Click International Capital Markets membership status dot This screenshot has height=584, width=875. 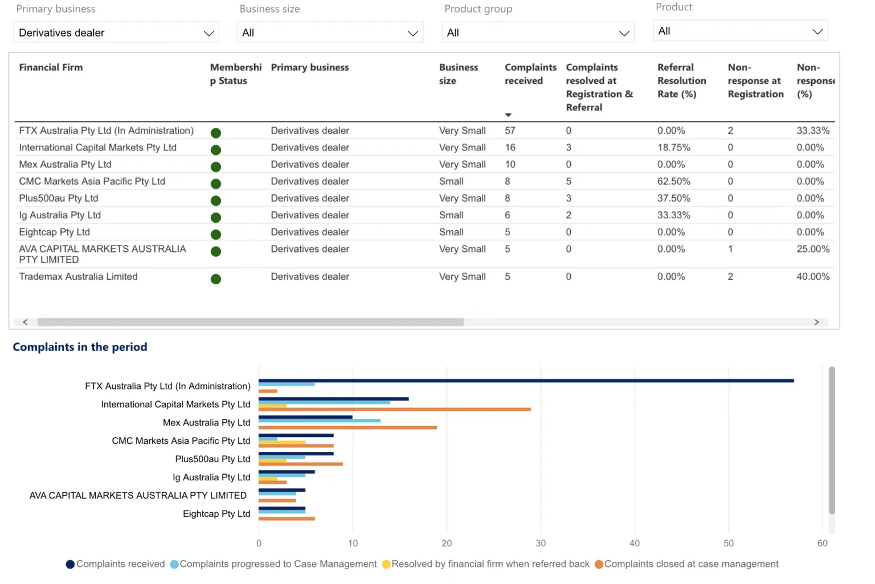216,150
